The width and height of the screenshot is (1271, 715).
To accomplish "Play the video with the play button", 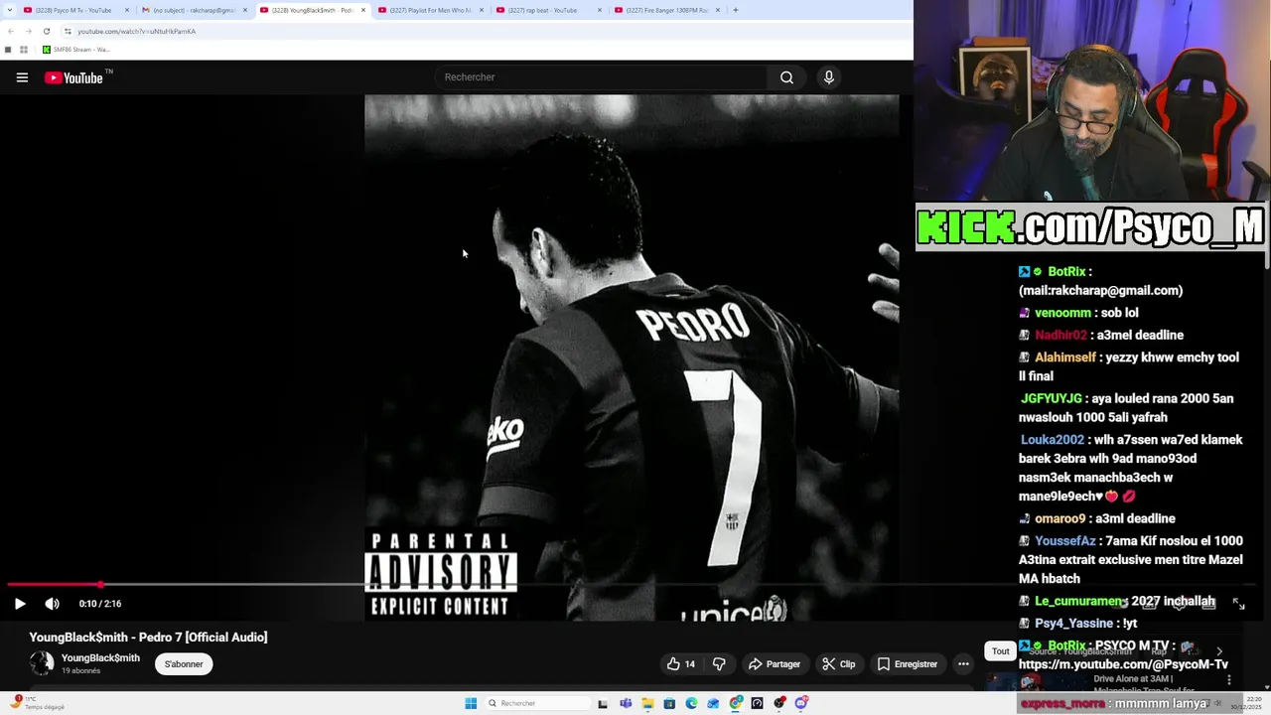I will click(x=20, y=604).
